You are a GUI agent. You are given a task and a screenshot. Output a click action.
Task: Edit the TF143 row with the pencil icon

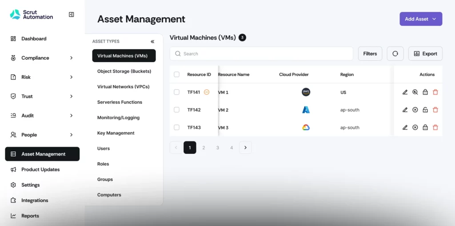(x=405, y=128)
